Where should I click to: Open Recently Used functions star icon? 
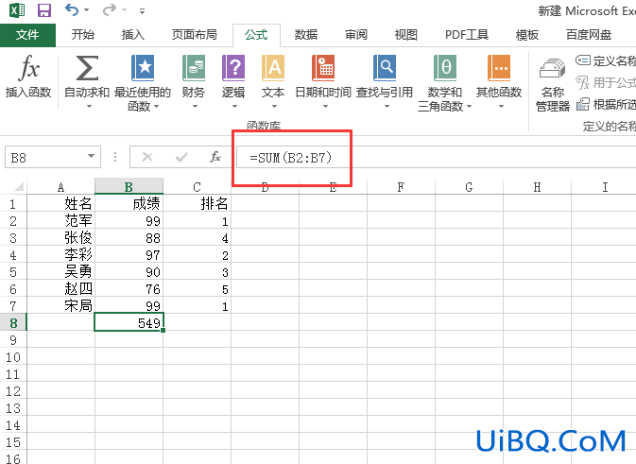(143, 68)
